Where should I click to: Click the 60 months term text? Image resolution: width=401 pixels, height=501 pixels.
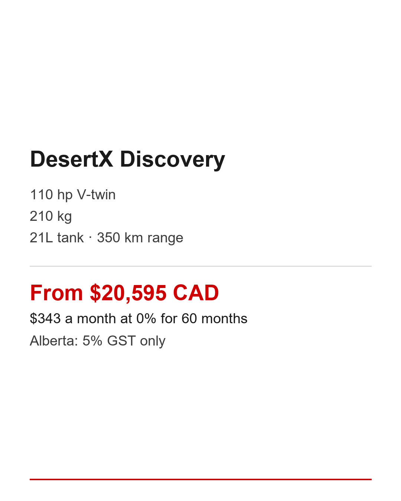(214, 319)
